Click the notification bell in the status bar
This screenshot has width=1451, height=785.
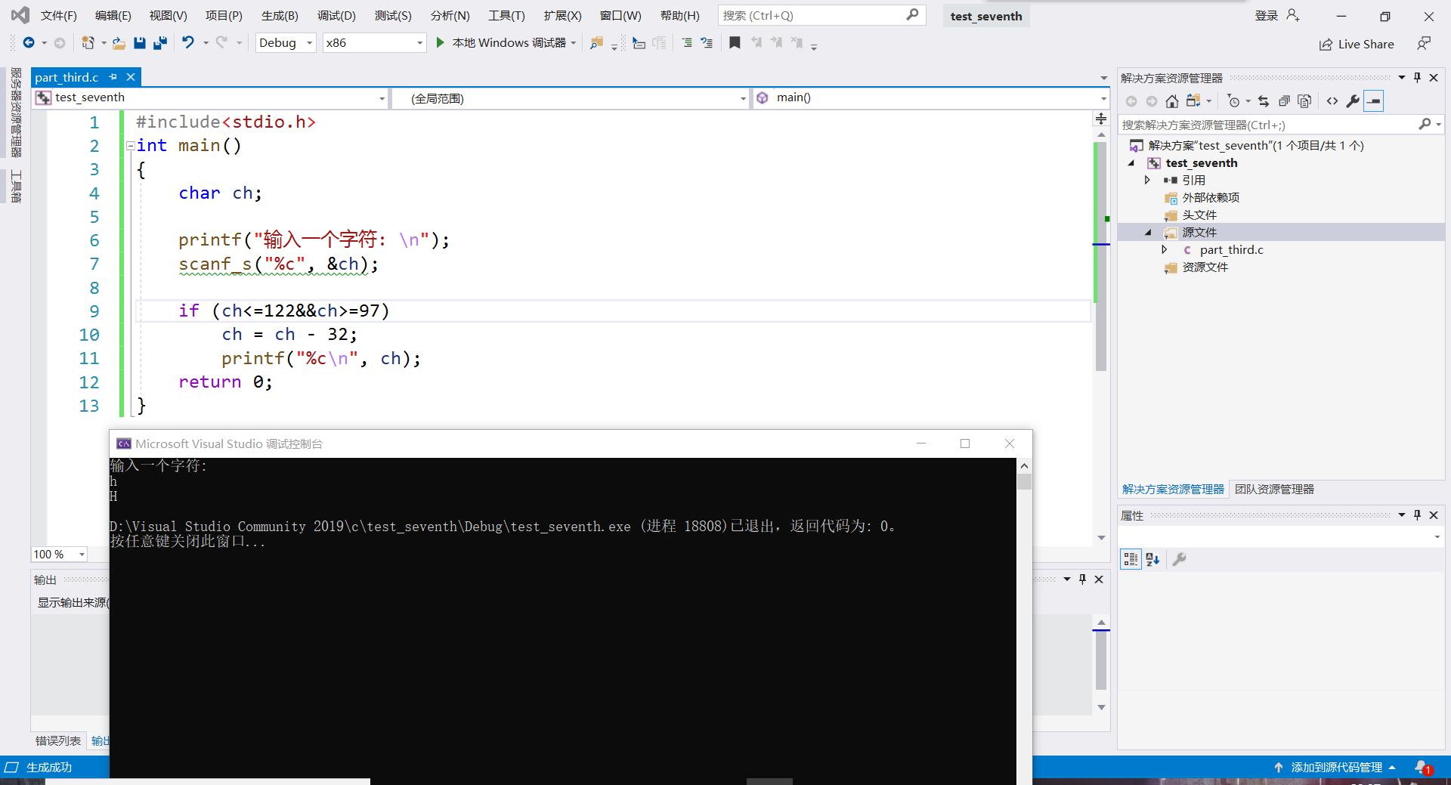tap(1422, 767)
